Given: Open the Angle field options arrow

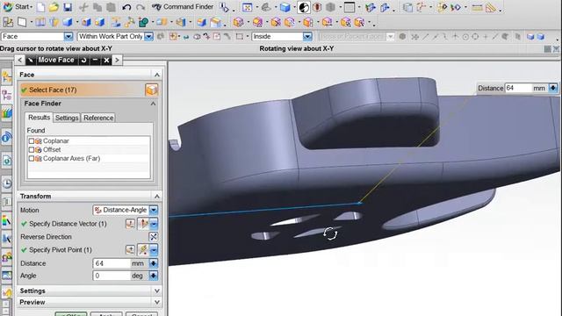Looking at the screenshot, I should [154, 276].
